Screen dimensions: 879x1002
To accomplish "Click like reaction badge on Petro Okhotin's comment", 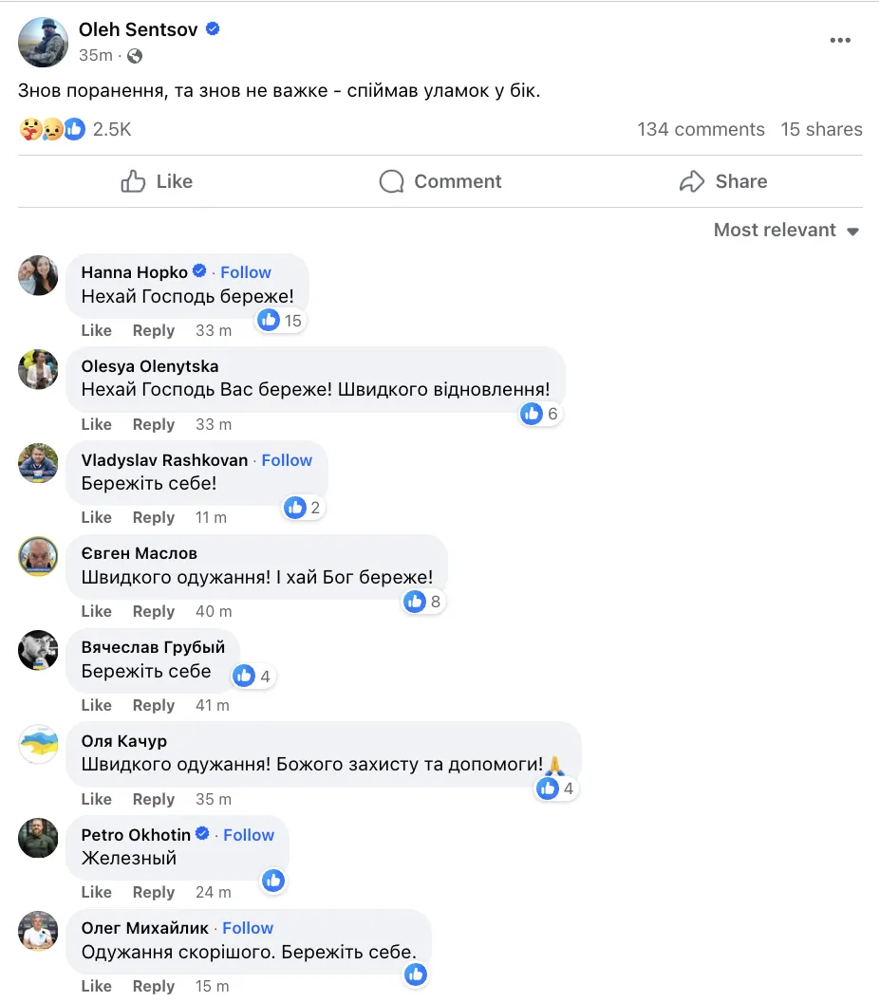I will pos(273,881).
